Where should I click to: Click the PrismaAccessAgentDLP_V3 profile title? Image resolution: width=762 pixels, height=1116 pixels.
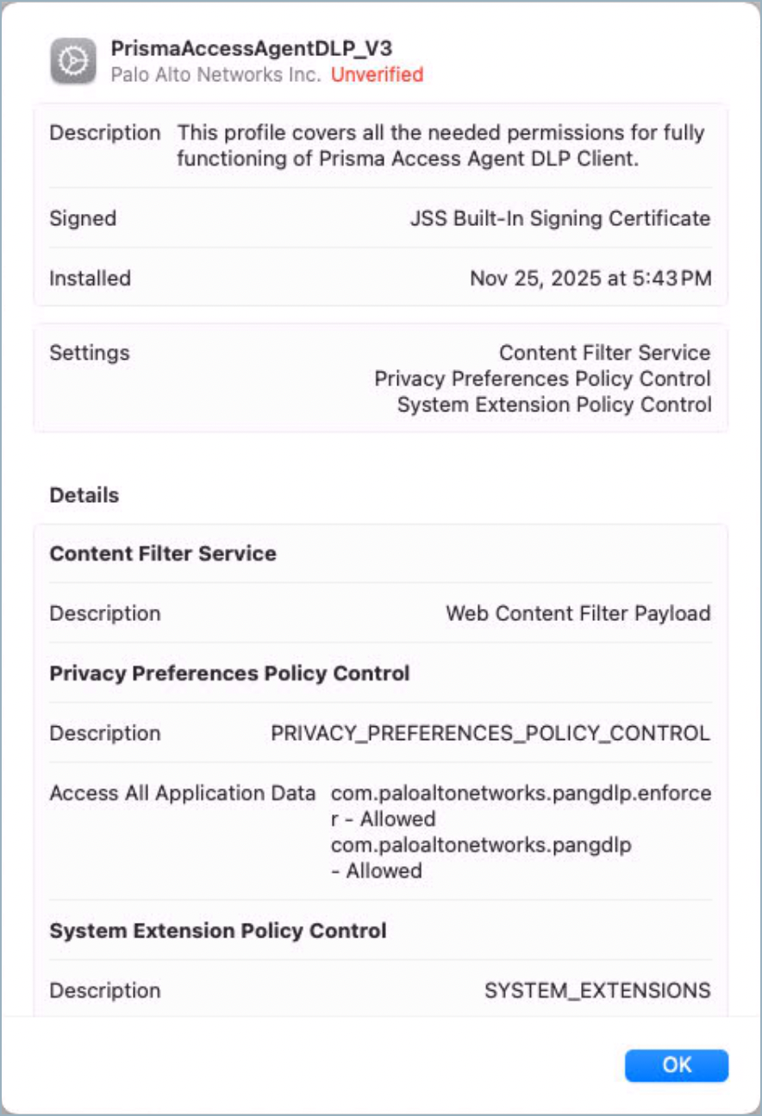251,48
